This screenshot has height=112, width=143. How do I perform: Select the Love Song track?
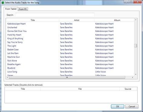coord(12,72)
